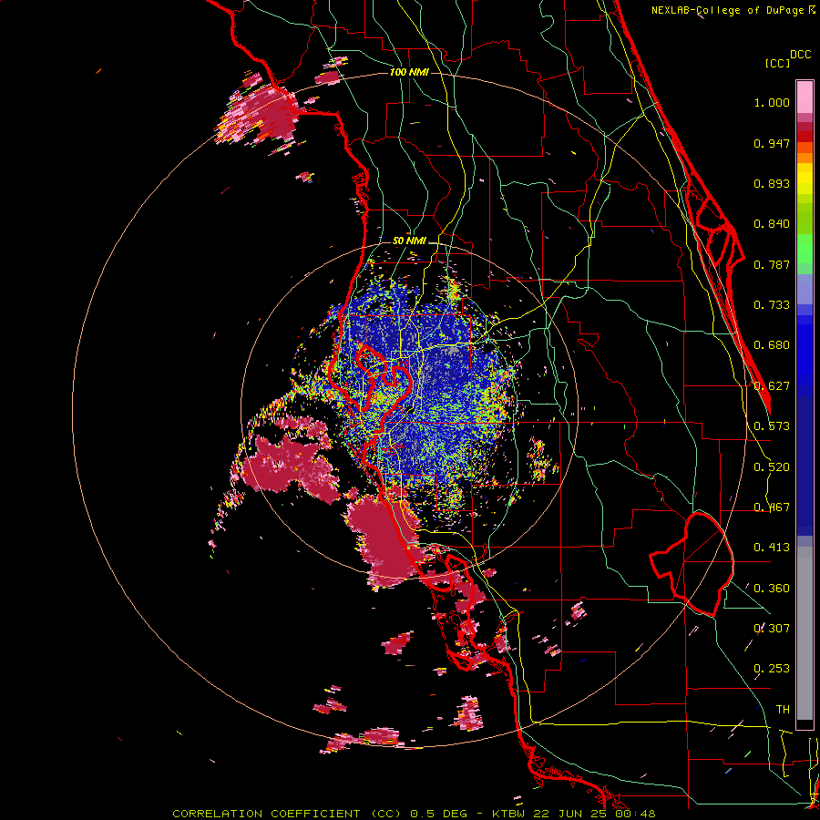The height and width of the screenshot is (820, 820).
Task: Pick the crimson red band on the color scale
Action: [805, 127]
